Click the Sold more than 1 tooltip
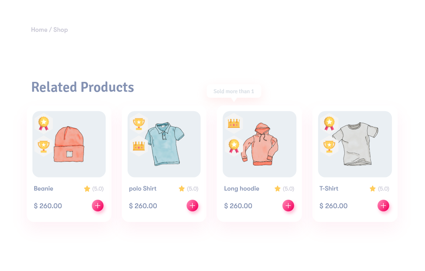This screenshot has width=425, height=271. pos(234,91)
